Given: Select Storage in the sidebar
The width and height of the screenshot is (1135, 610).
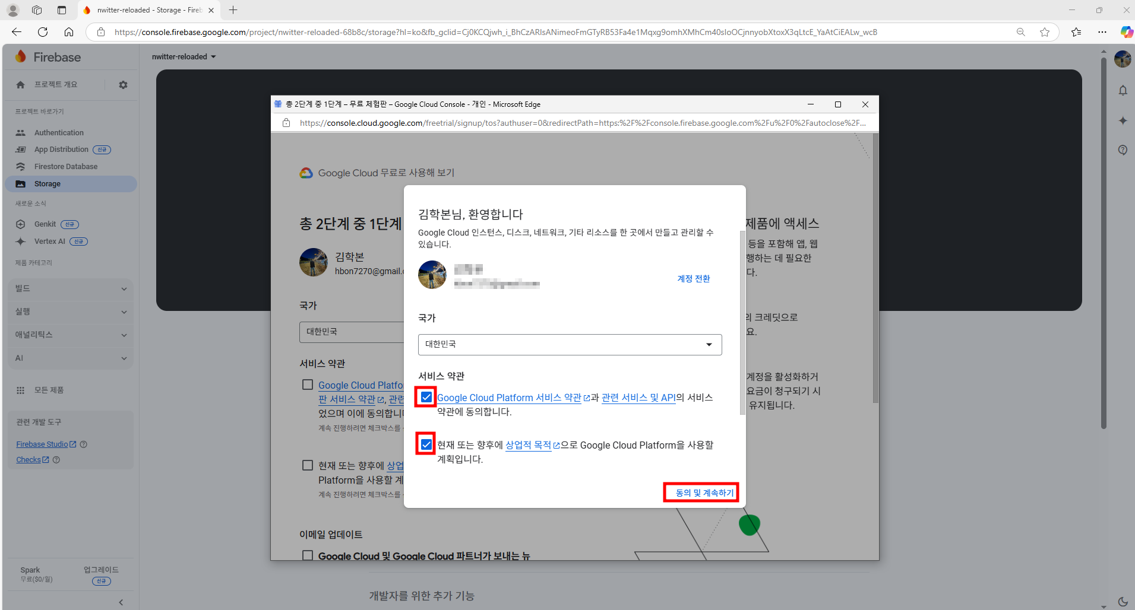Looking at the screenshot, I should [71, 184].
